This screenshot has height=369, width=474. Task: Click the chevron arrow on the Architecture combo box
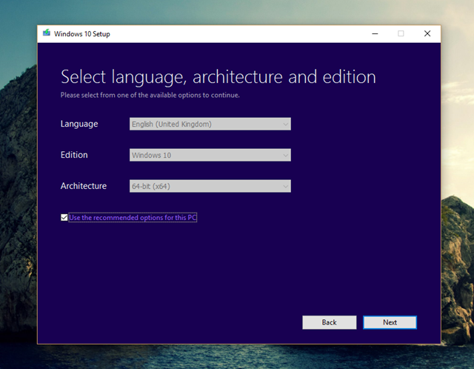tap(285, 186)
